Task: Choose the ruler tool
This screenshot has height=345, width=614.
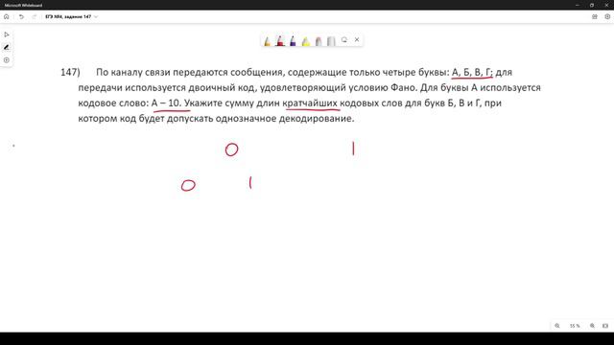Action: tap(331, 40)
